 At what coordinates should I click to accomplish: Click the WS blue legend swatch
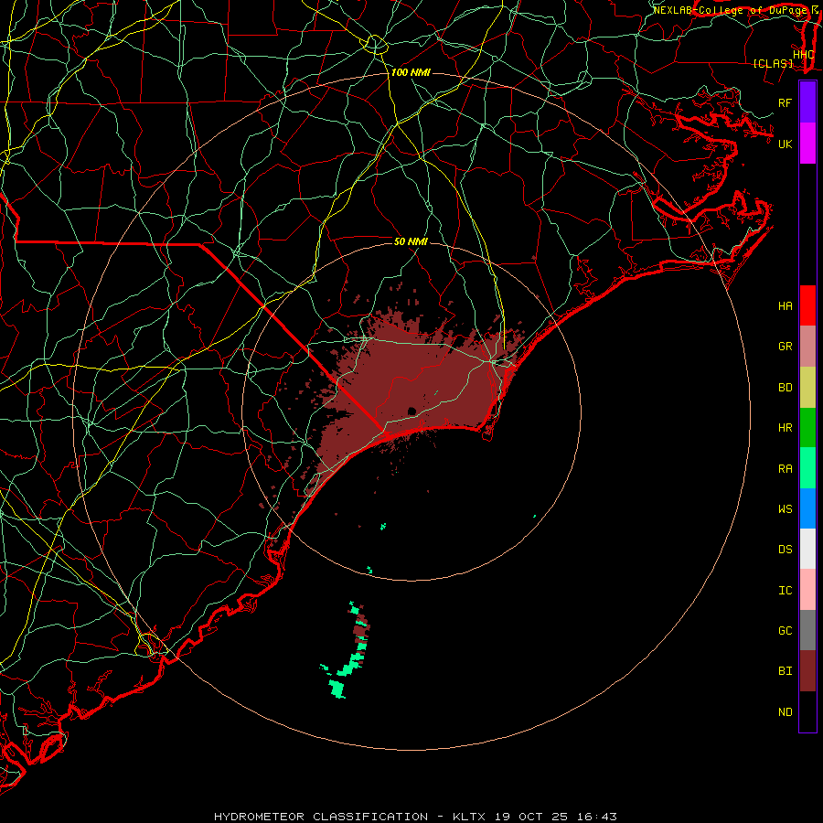click(807, 508)
